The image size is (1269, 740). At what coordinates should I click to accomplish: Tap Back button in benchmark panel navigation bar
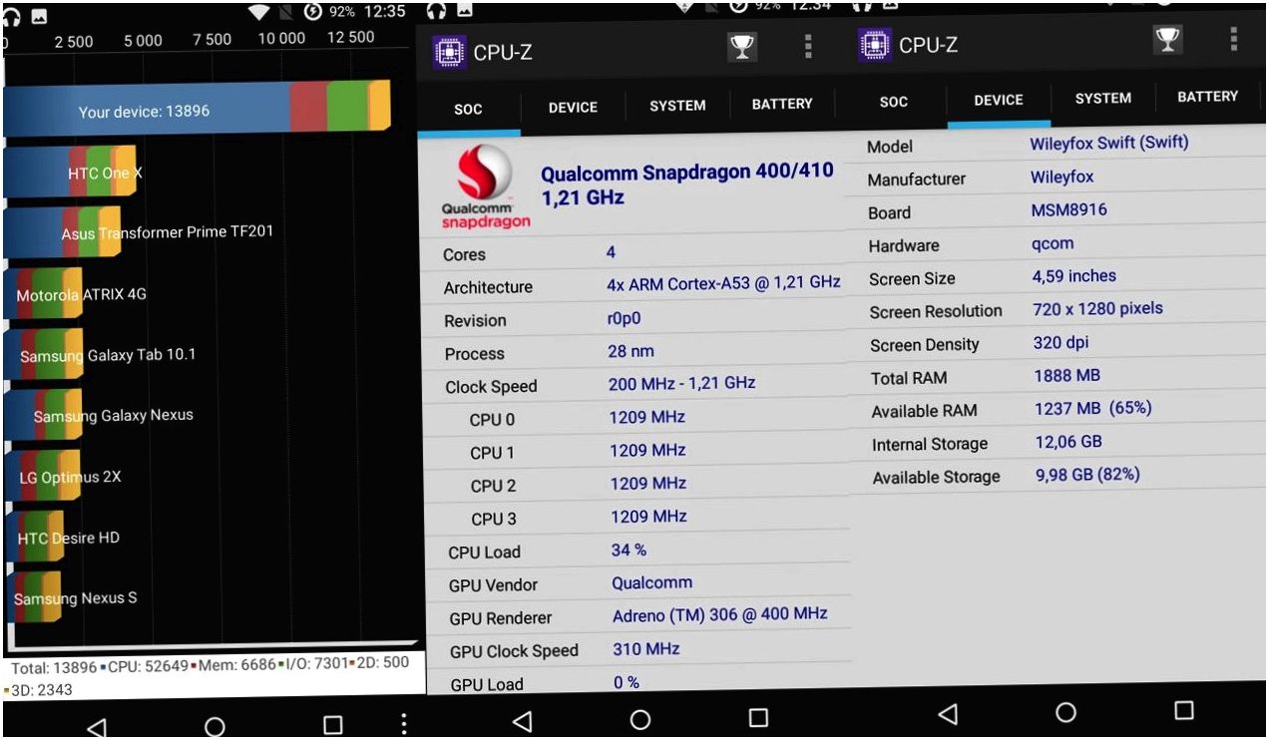pyautogui.click(x=96, y=727)
